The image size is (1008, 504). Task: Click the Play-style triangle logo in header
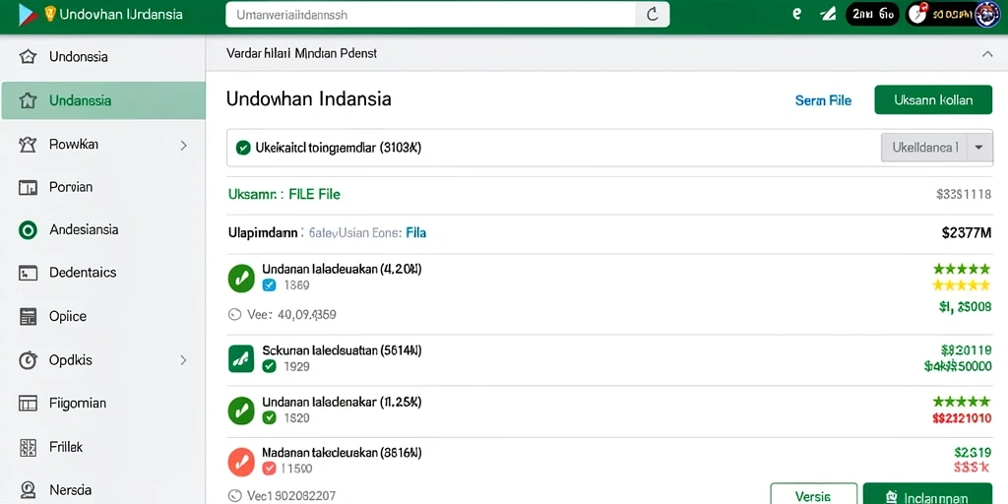tap(28, 14)
